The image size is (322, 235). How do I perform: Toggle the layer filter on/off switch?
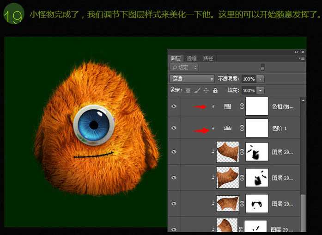263,68
